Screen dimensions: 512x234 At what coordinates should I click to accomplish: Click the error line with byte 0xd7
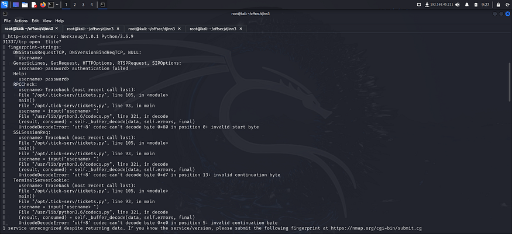(x=149, y=174)
